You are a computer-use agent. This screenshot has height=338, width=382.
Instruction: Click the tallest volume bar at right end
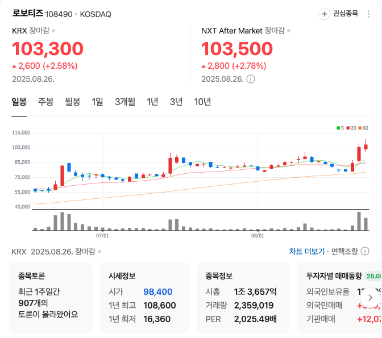359,221
